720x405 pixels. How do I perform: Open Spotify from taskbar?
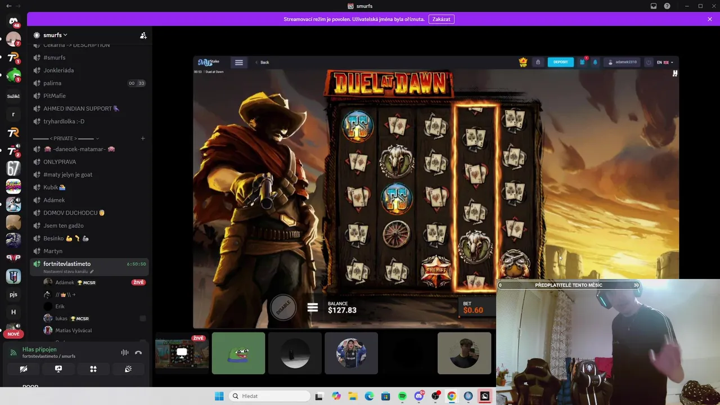coord(403,396)
